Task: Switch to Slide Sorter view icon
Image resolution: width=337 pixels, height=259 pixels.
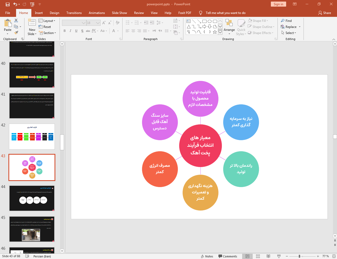Action: [258, 256]
